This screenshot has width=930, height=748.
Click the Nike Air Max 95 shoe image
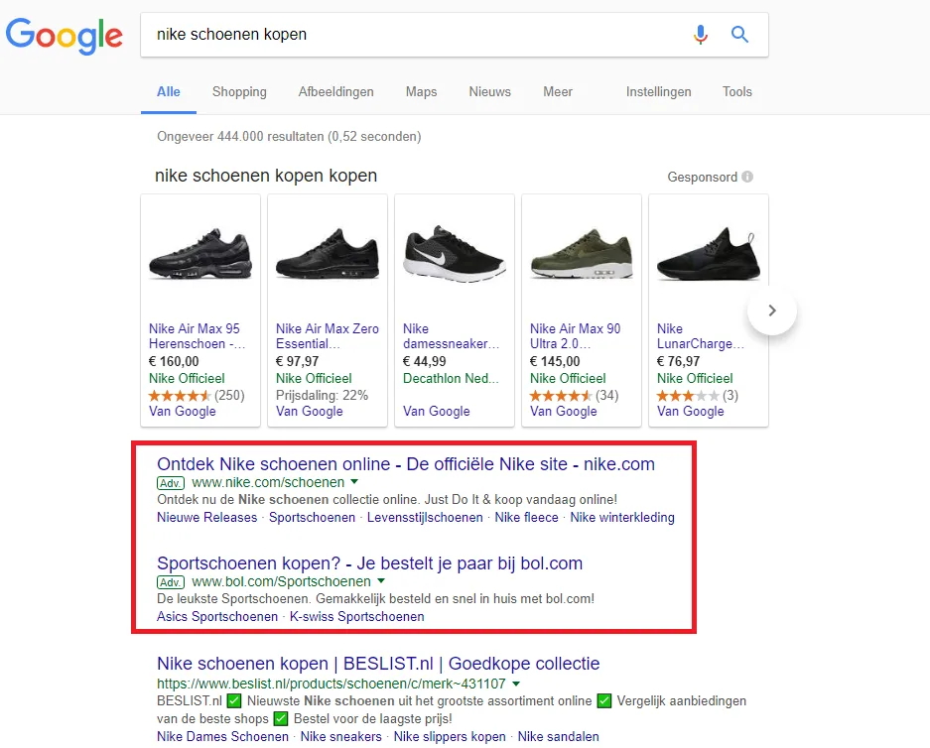coord(200,254)
